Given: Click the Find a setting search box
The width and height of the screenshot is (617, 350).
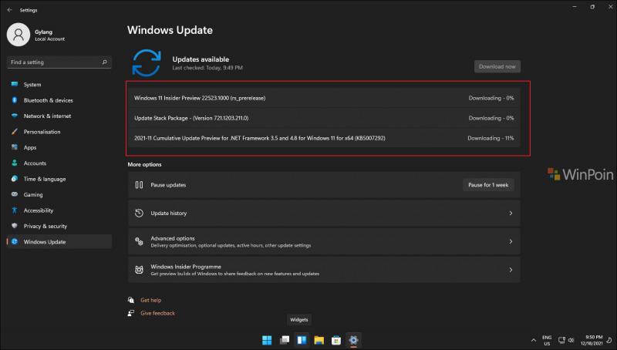Looking at the screenshot, I should click(59, 62).
